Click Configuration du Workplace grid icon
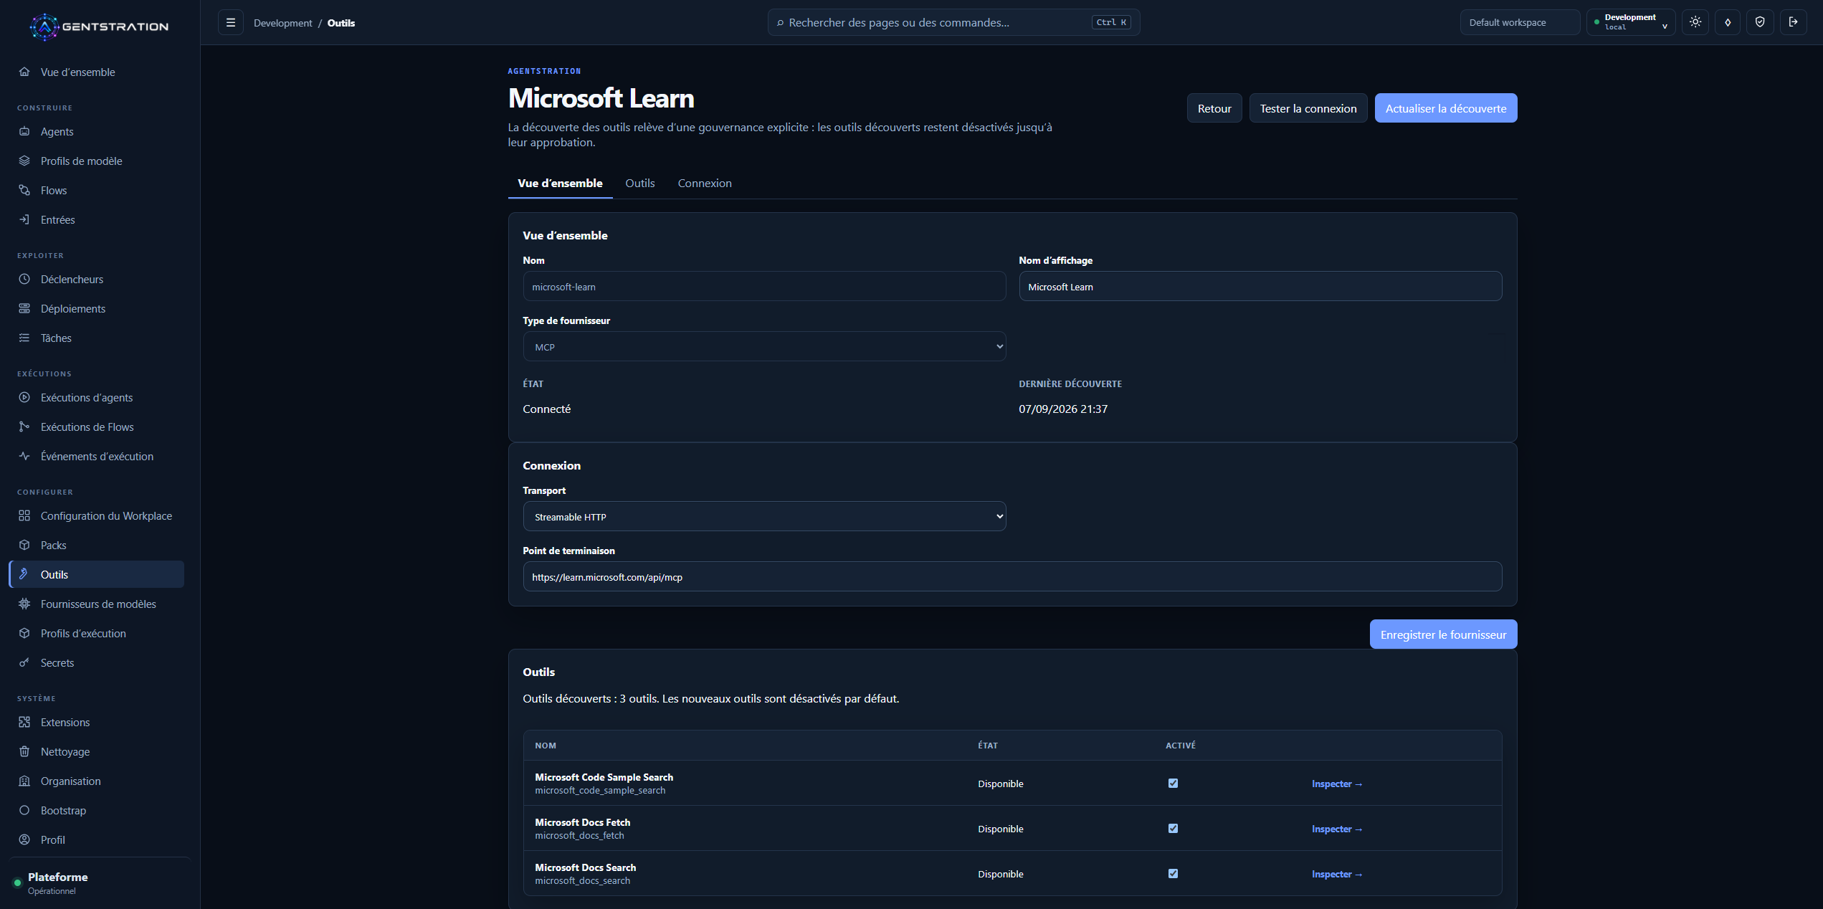1823x909 pixels. [24, 515]
